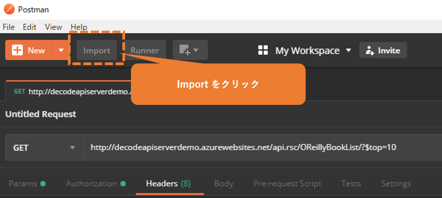Click the Import button
The image size is (442, 198).
pyautogui.click(x=96, y=50)
